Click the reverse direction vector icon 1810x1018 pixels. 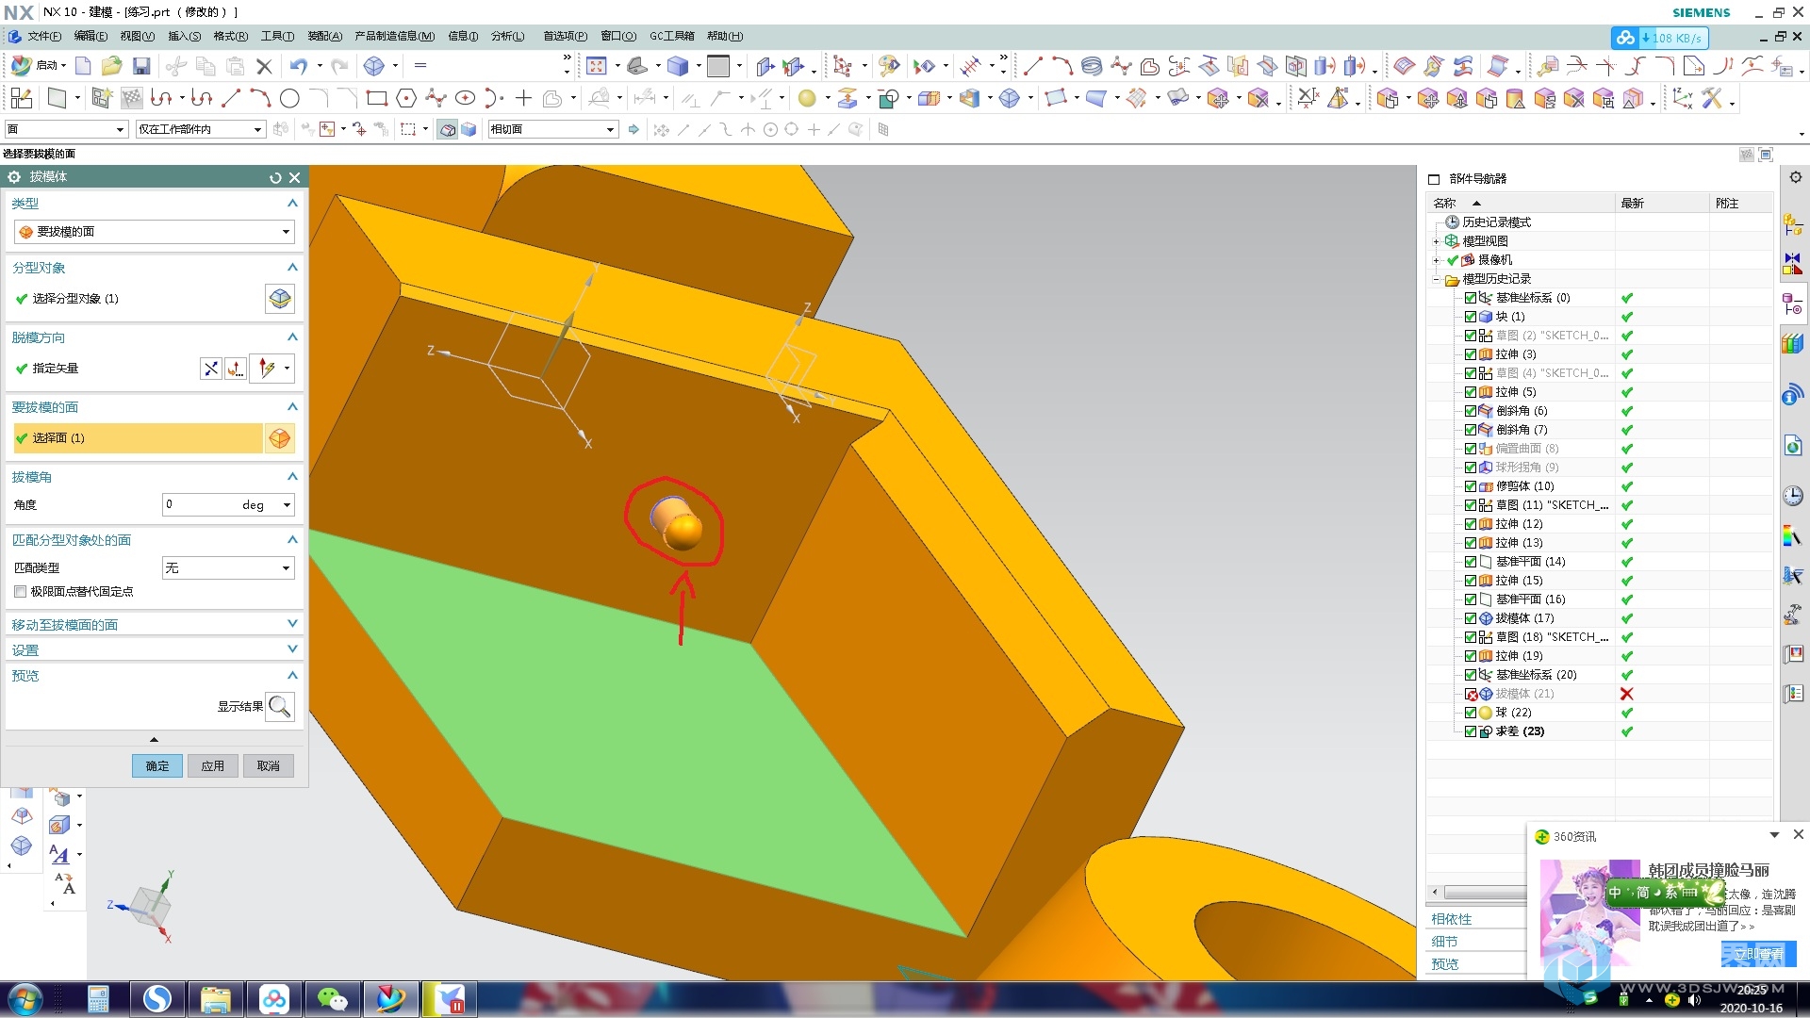tap(211, 369)
